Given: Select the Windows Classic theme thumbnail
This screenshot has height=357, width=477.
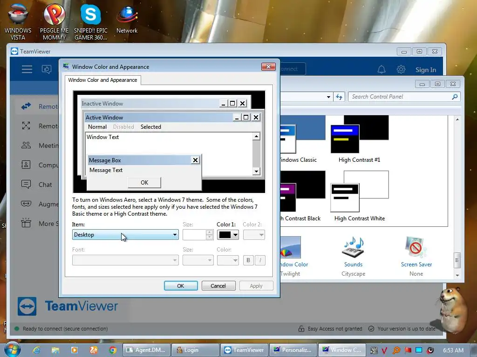Looking at the screenshot, I should (x=303, y=134).
